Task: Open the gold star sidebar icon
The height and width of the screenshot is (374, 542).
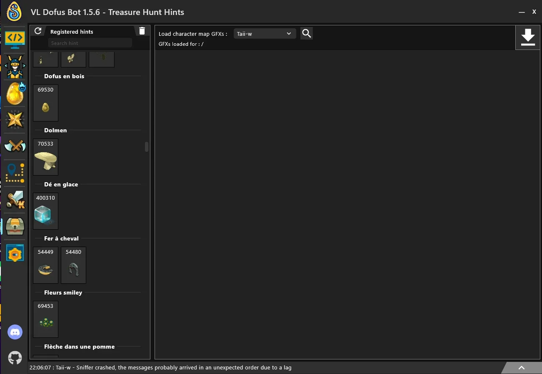Action: [15, 120]
